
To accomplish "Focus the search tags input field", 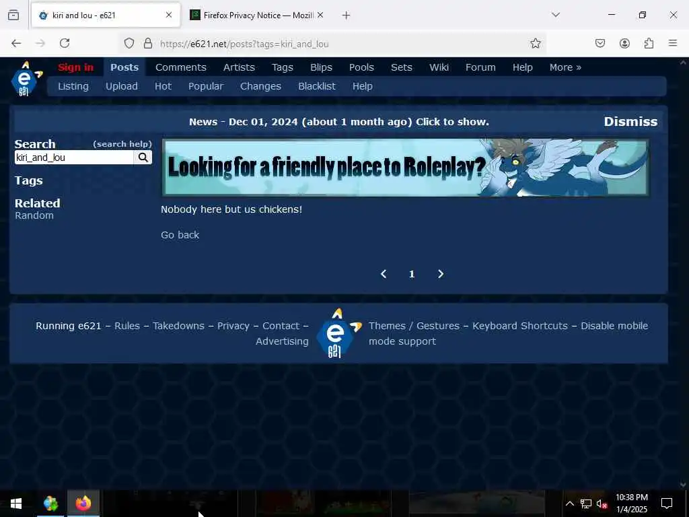I will coord(74,158).
